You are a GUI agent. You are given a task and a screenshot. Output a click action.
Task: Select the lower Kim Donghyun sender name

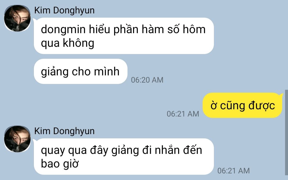(64, 131)
